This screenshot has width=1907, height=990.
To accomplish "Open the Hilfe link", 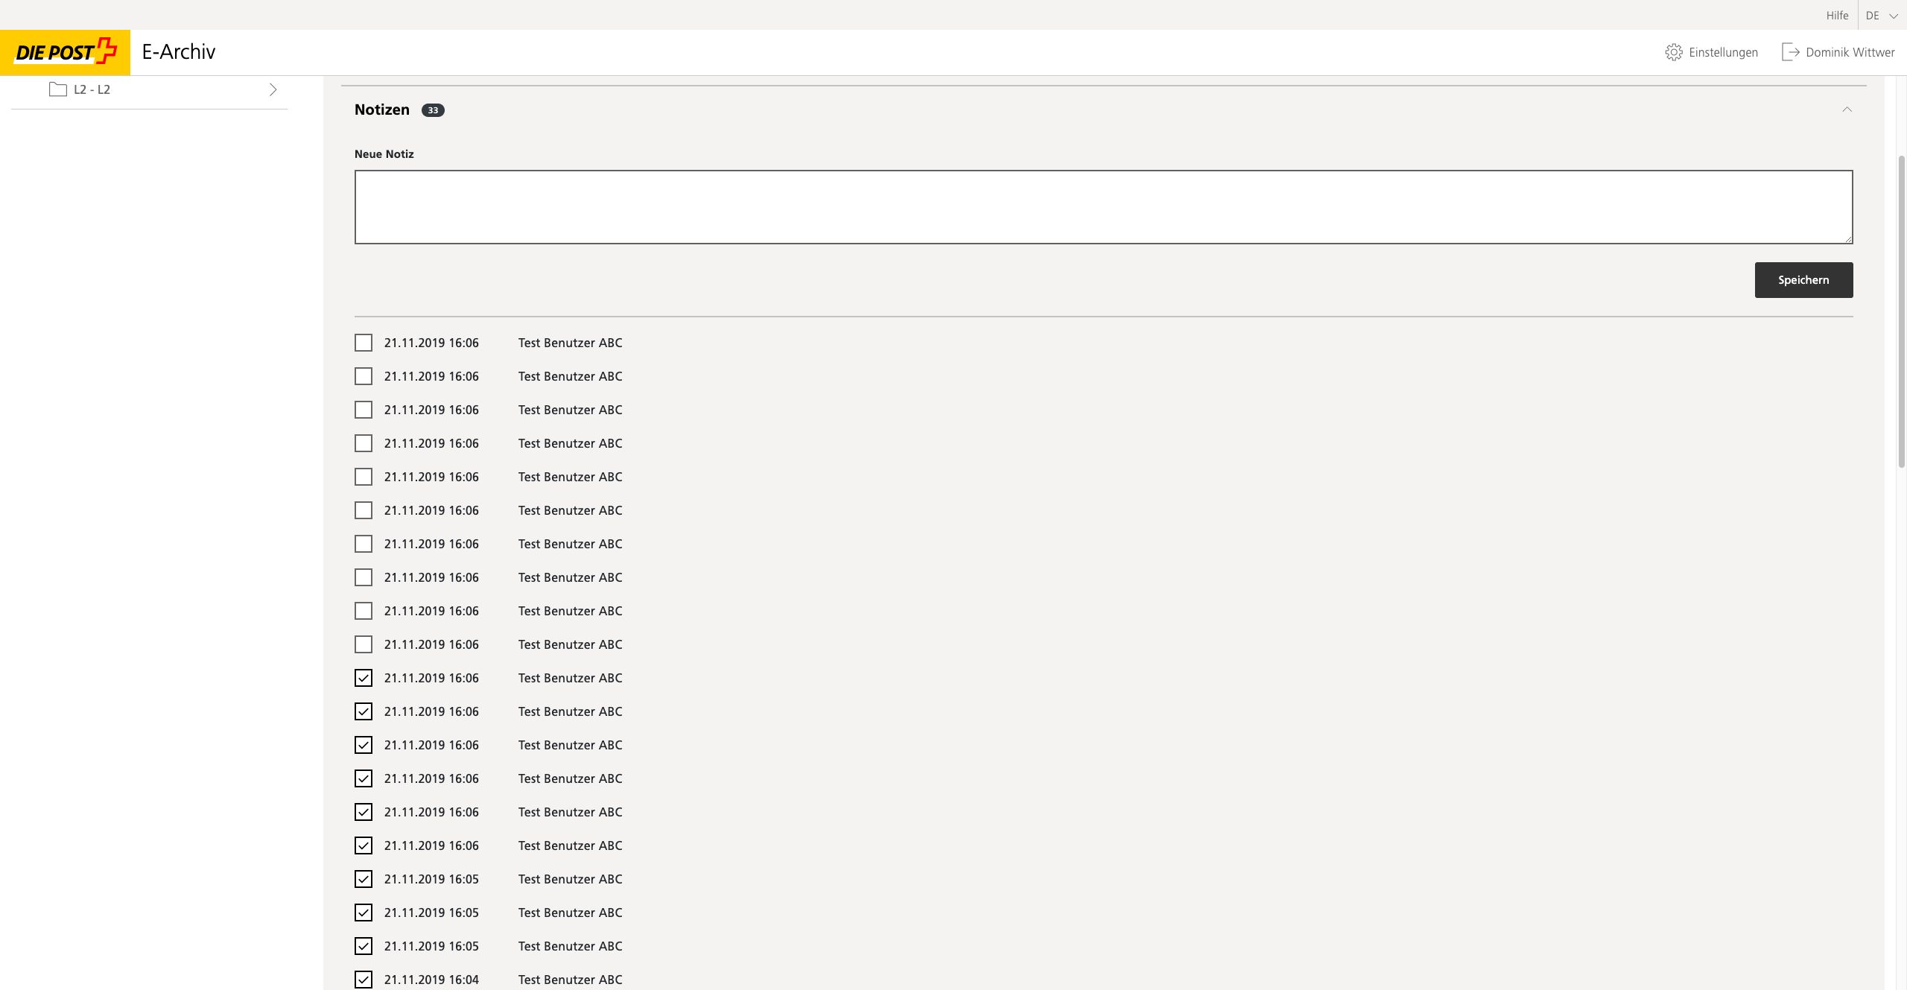I will click(1837, 16).
